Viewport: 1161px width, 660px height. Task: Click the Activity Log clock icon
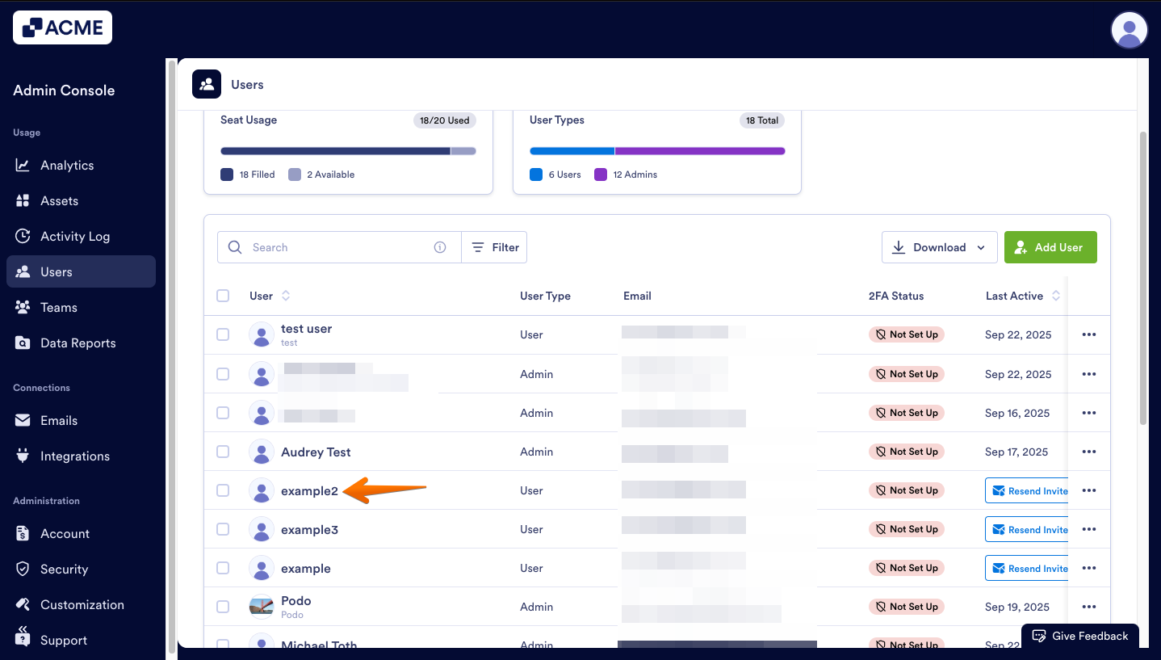pos(23,237)
